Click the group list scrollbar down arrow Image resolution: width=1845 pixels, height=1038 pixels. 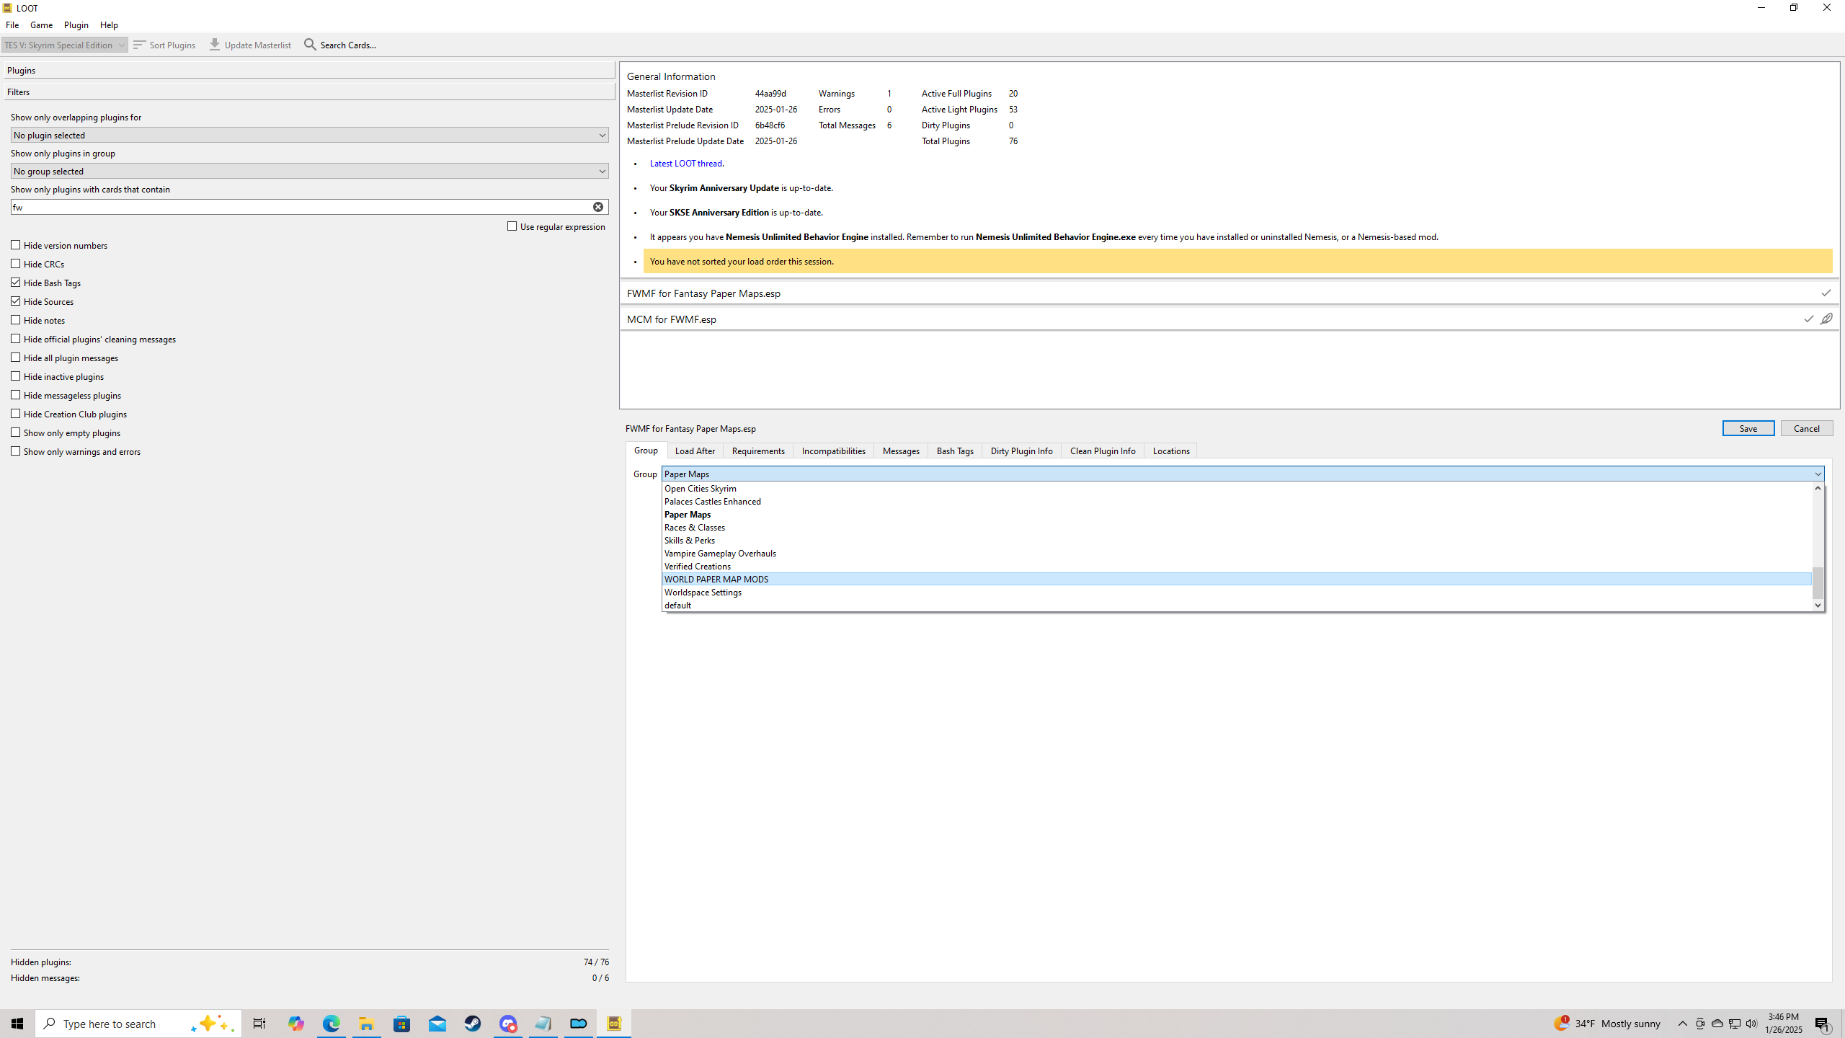[1818, 605]
